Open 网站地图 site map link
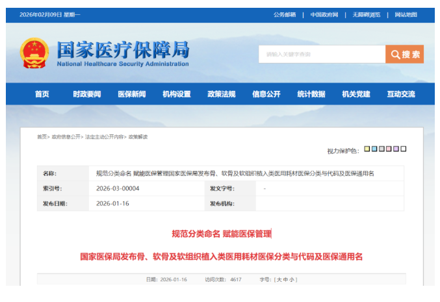The height and width of the screenshot is (302, 440). coord(406,14)
